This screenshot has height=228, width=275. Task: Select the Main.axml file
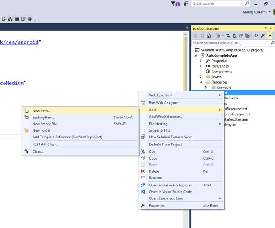[231, 98]
